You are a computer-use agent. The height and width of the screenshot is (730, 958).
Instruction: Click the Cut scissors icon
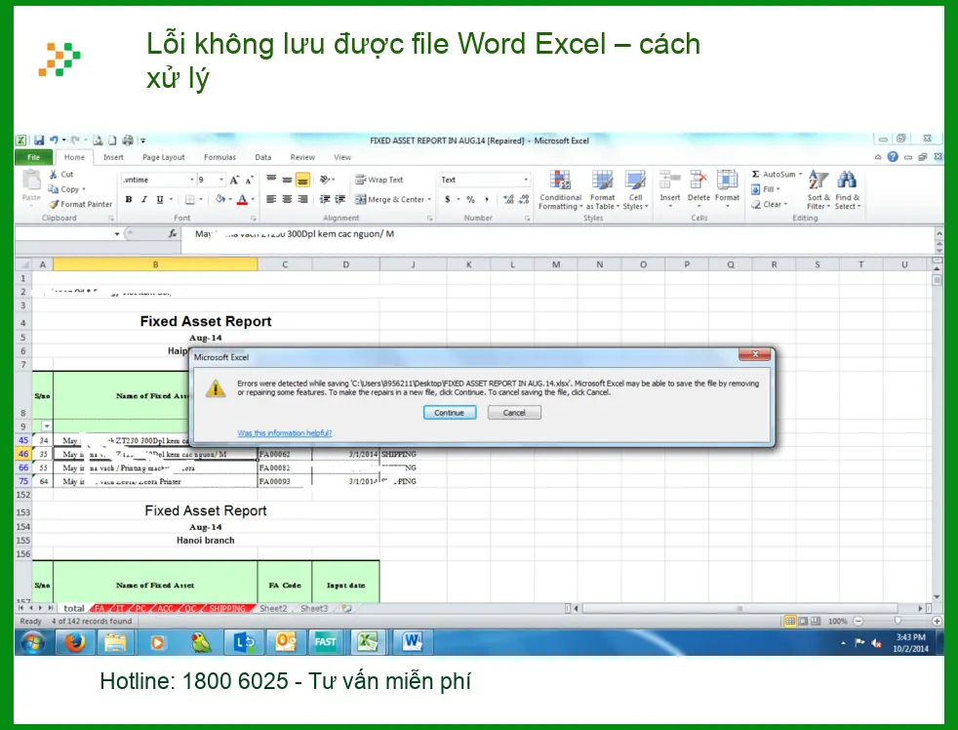pos(53,175)
